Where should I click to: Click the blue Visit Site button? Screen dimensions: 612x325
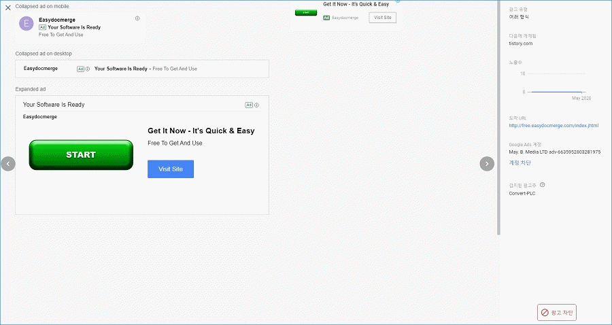171,169
